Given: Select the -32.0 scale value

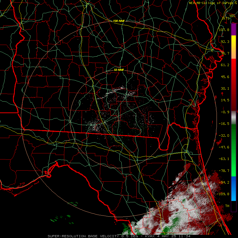Looking at the screenshot, I should pos(224,136).
